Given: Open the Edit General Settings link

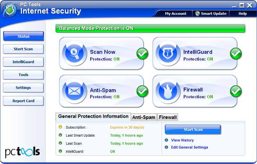Looking at the screenshot, I should point(190,147).
